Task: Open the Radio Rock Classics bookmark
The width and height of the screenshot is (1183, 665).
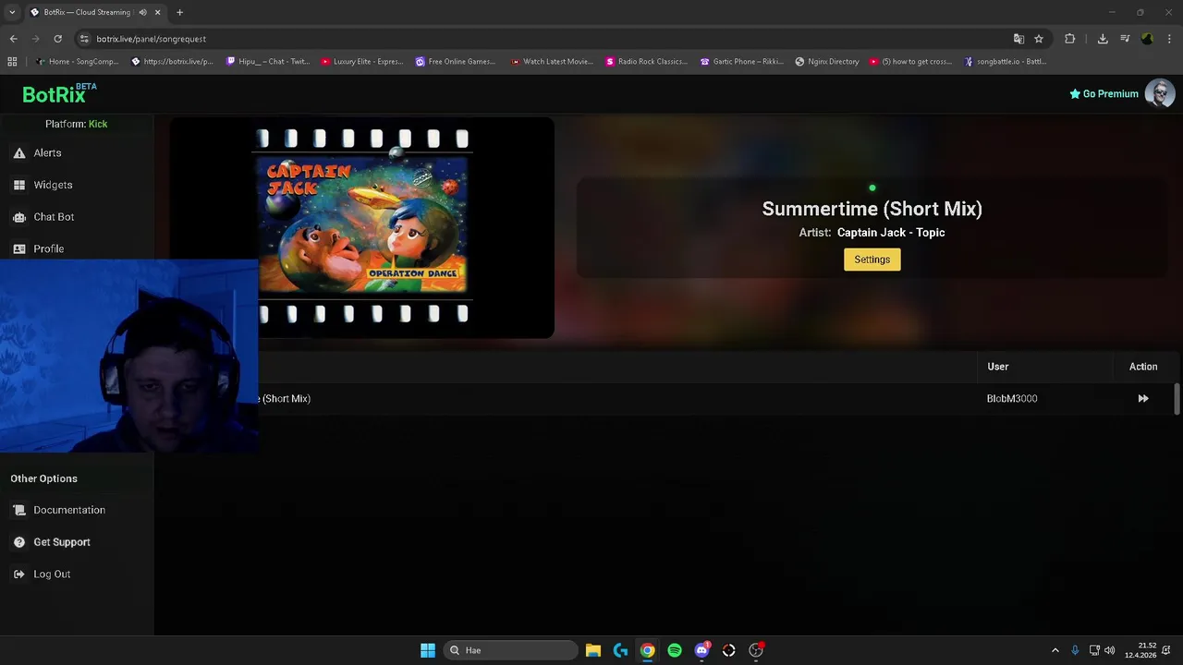Action: [647, 62]
